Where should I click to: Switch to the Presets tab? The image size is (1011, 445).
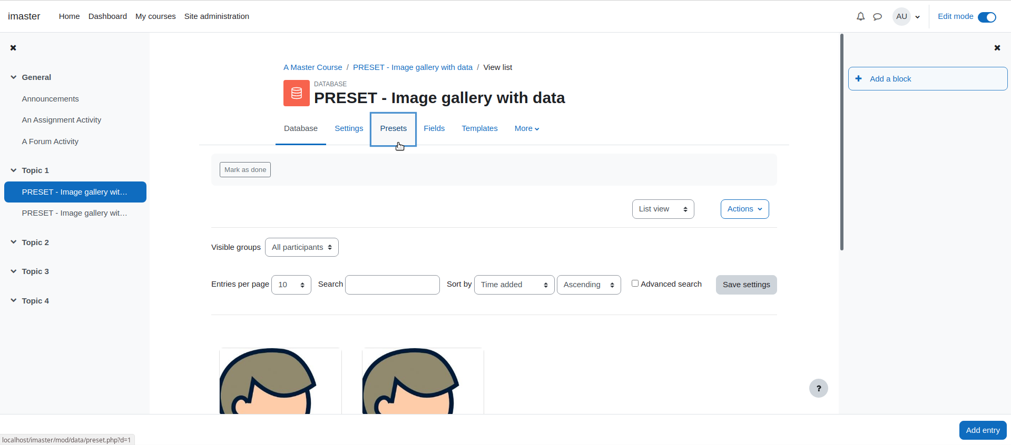(x=393, y=128)
